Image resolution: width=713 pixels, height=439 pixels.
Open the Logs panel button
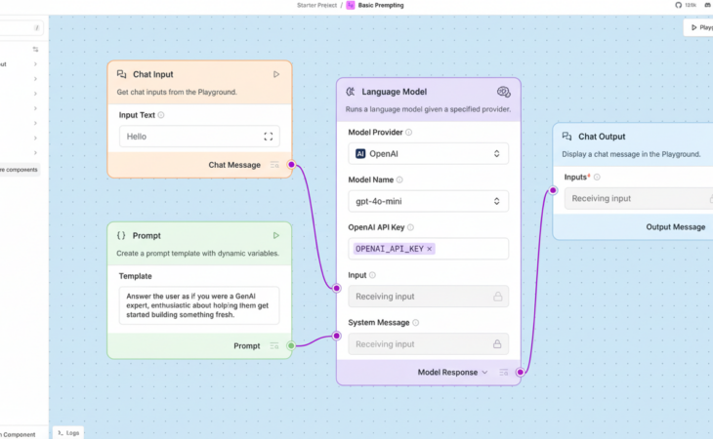click(67, 432)
